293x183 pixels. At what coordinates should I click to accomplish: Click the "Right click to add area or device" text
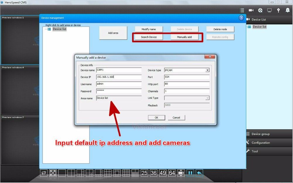[x=63, y=25]
